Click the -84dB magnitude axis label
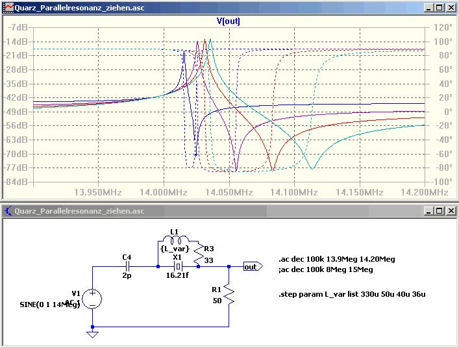Viewport: 459px width, 348px height. 15,182
